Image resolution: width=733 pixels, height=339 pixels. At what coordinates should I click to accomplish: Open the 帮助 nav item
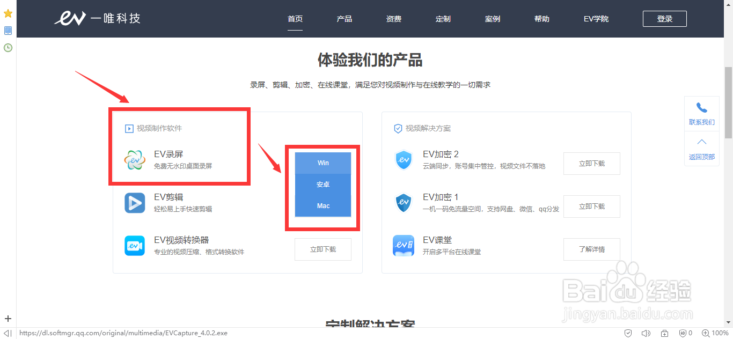(x=542, y=19)
